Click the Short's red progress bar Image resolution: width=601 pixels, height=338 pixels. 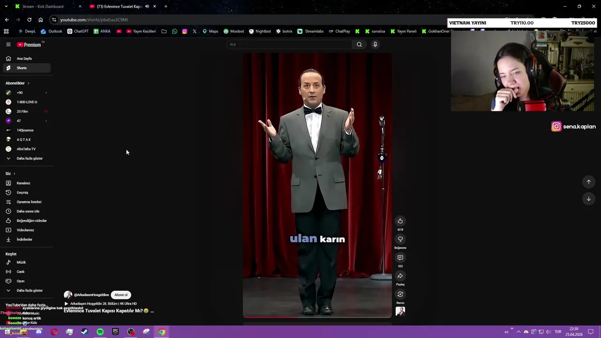pos(317,317)
